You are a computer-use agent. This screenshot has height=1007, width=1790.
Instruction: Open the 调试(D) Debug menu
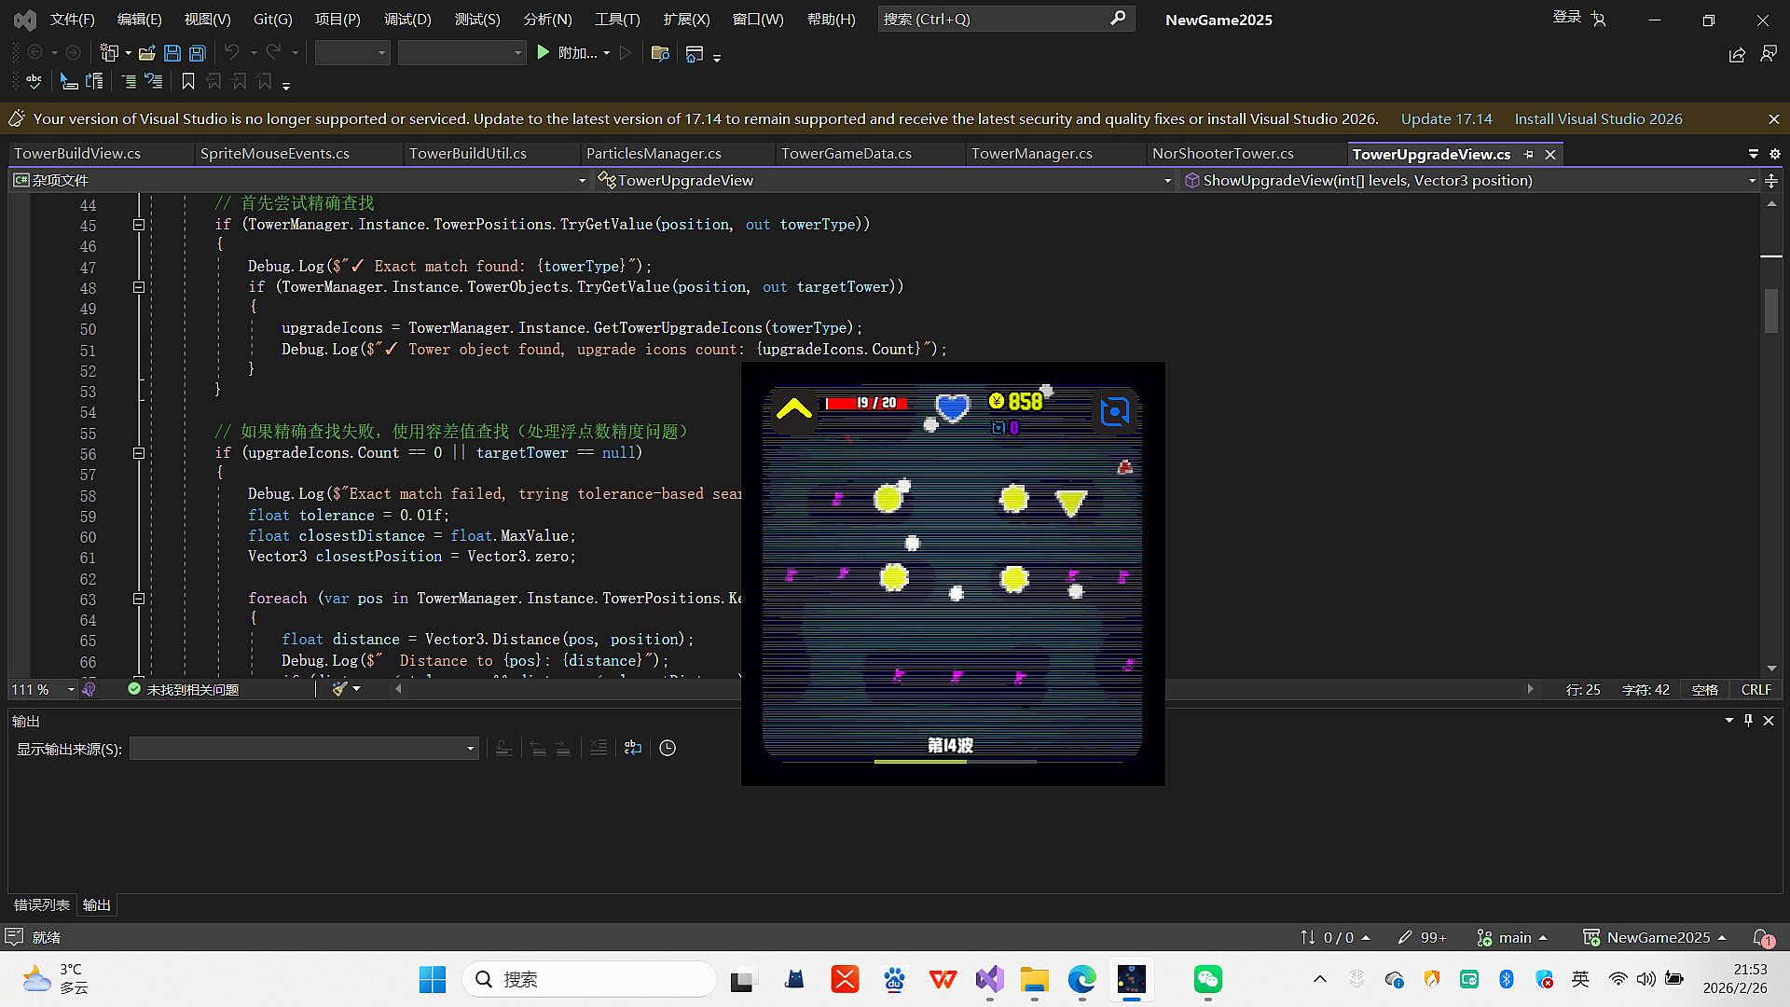407,19
